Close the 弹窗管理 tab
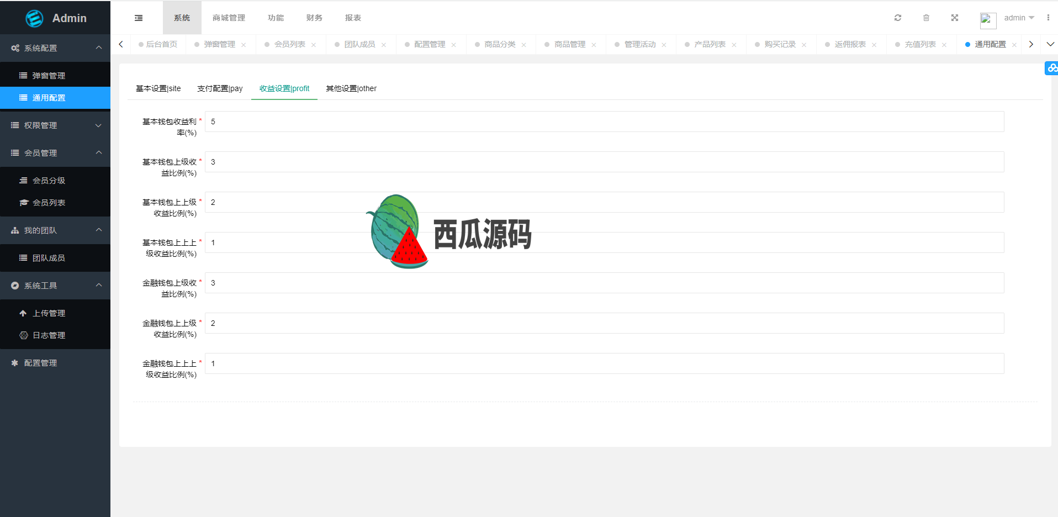 pos(244,45)
